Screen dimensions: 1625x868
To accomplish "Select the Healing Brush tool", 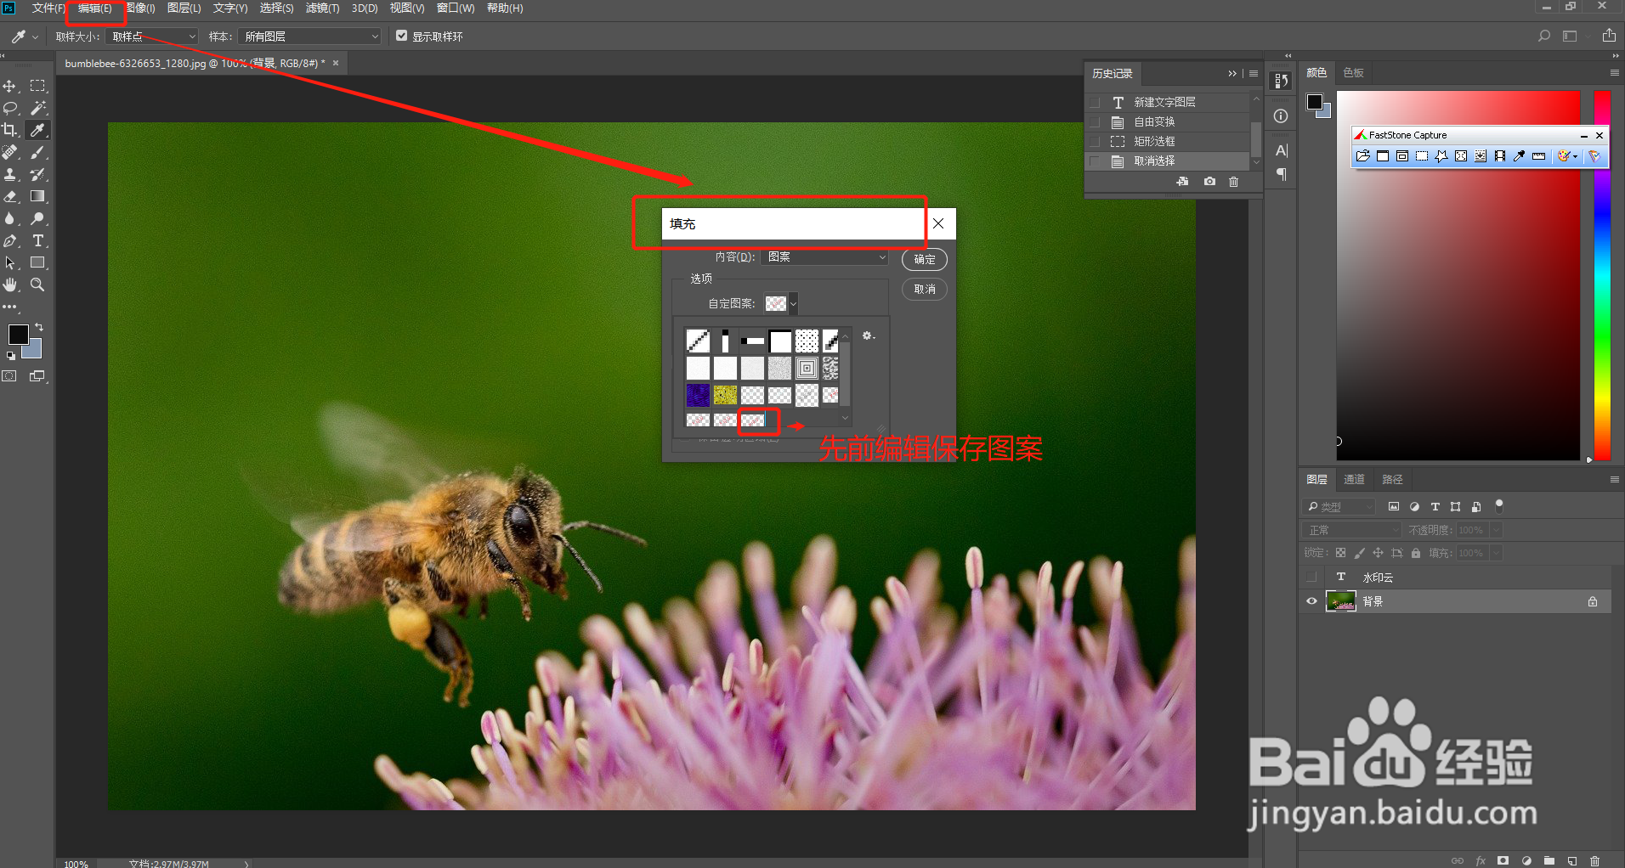I will [10, 153].
